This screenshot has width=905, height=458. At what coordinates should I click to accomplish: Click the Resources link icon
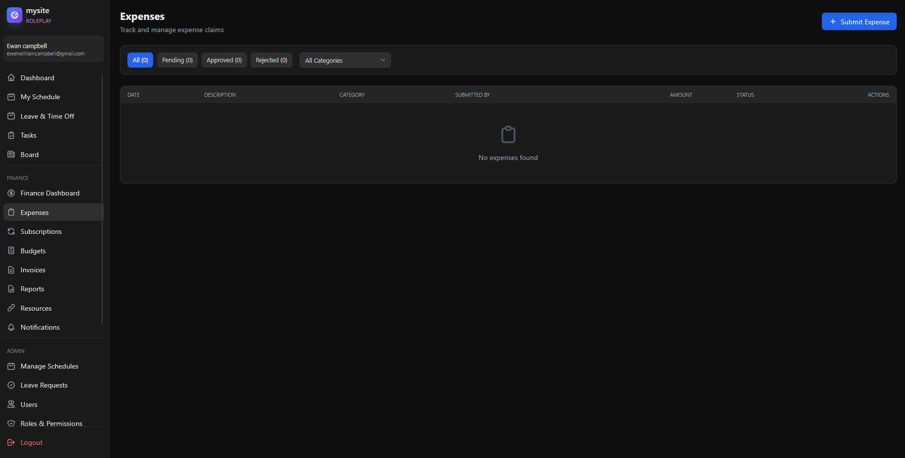pos(11,308)
